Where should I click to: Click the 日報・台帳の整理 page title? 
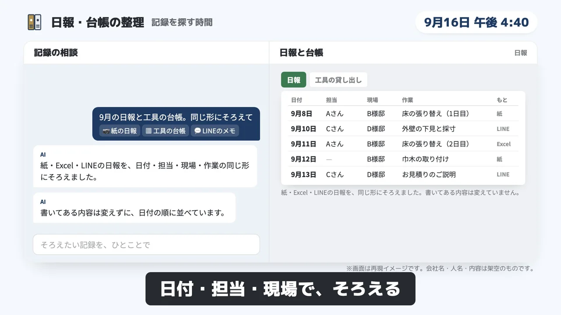pos(97,22)
